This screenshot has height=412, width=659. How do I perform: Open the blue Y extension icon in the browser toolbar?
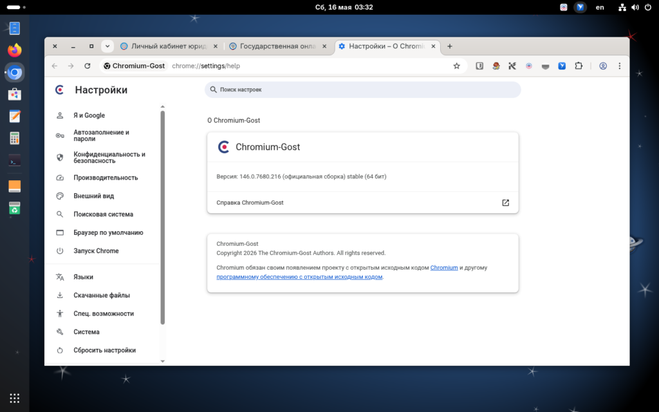562,66
